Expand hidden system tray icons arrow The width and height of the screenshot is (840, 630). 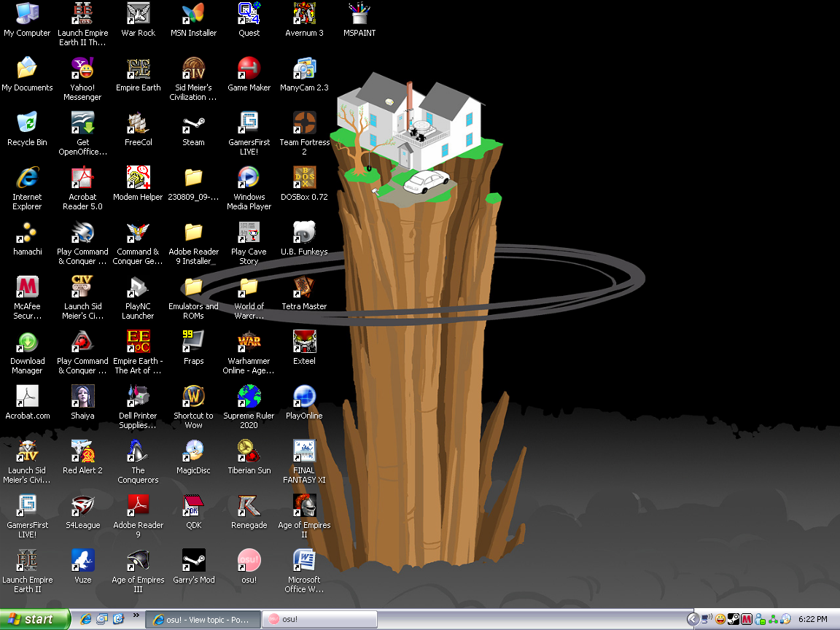tap(693, 619)
